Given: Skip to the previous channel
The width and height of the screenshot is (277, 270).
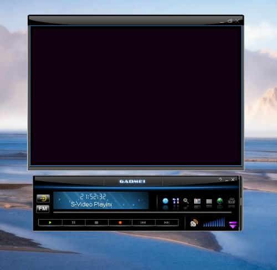Looking at the screenshot, I should tap(143, 222).
